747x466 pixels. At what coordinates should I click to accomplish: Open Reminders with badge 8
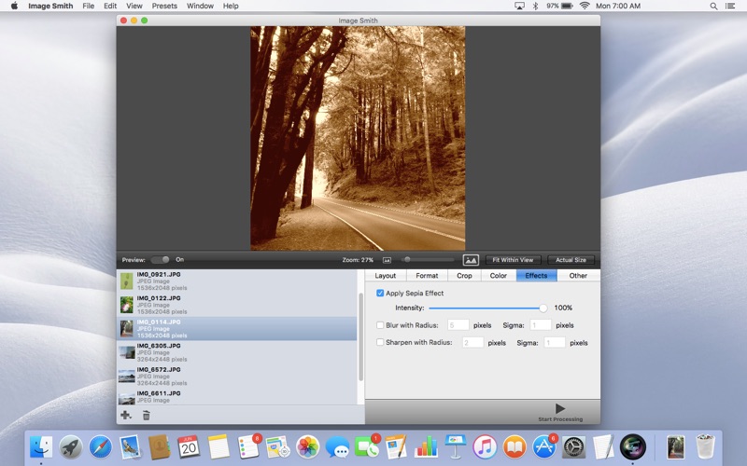click(248, 447)
